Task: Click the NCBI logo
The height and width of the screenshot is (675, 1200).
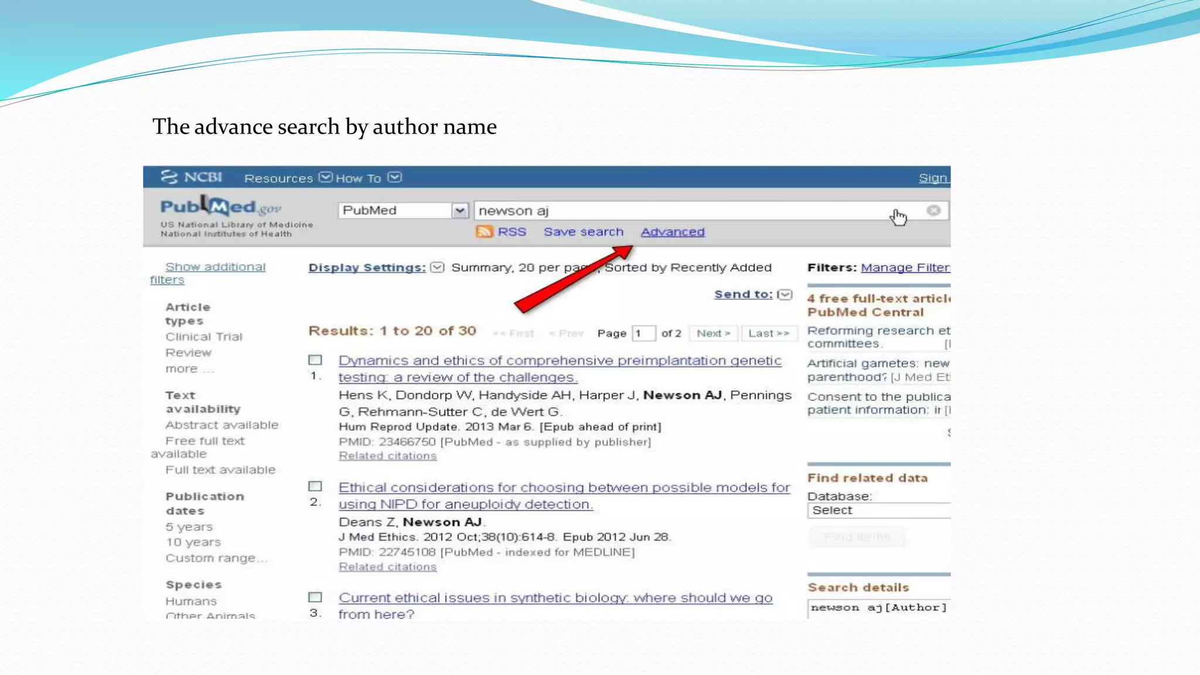Action: point(192,177)
